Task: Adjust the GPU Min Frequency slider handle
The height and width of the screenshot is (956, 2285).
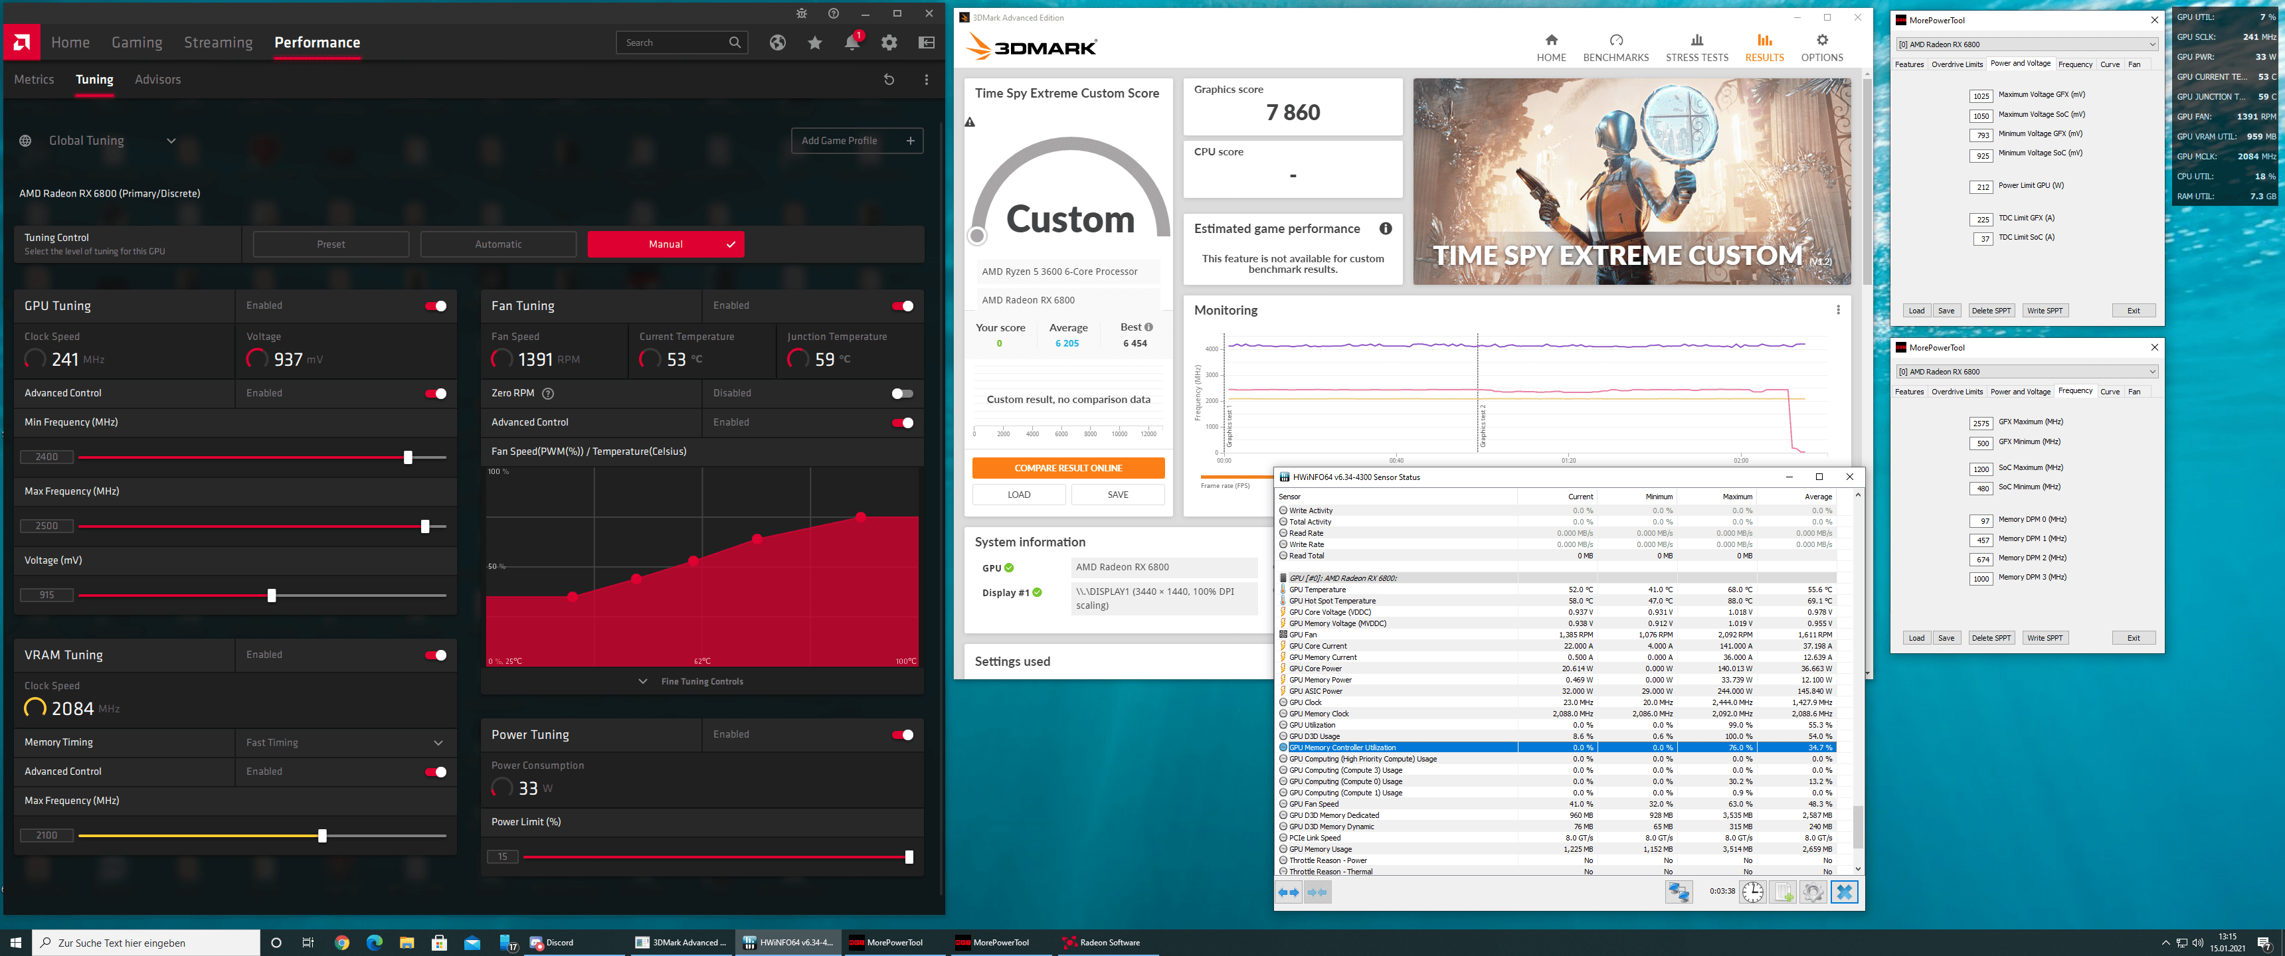Action: click(x=408, y=457)
